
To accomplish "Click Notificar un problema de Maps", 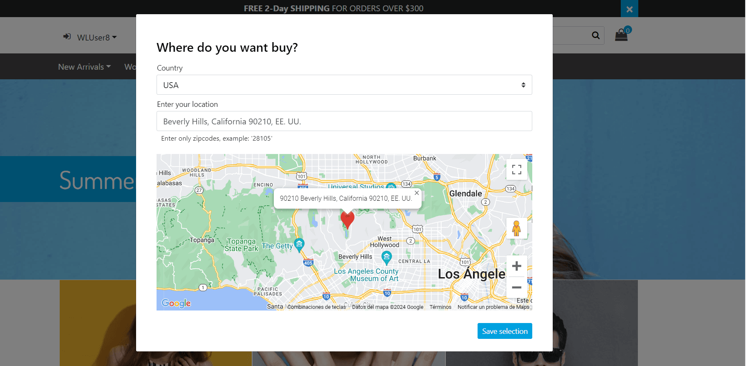I will [493, 307].
